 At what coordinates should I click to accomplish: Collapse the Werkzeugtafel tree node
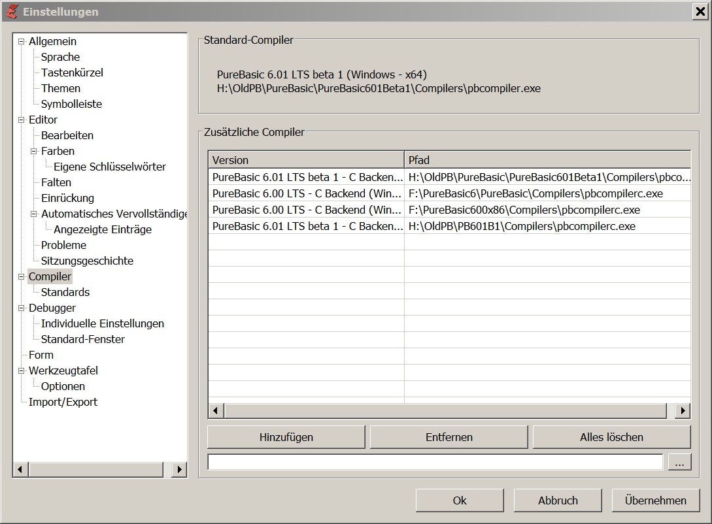click(21, 370)
